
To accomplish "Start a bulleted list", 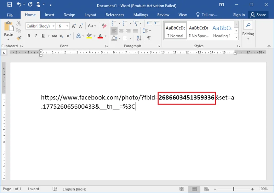I will (115, 23).
